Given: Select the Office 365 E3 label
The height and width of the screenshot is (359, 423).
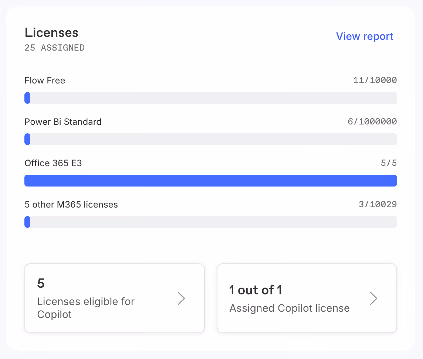Looking at the screenshot, I should [x=53, y=163].
